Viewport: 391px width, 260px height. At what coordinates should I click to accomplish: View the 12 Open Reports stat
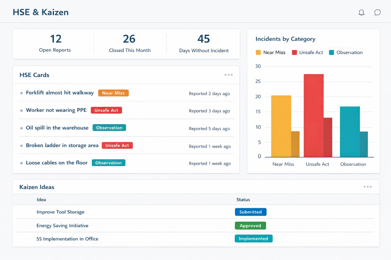click(55, 43)
